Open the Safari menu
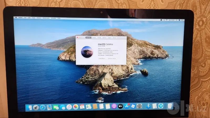210x118 pixels. point(20,18)
